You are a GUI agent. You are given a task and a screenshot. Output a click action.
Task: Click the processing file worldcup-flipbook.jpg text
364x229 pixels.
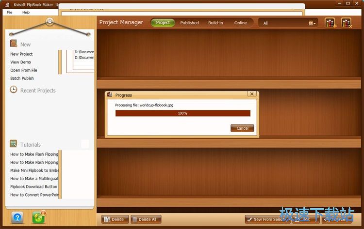click(x=144, y=105)
